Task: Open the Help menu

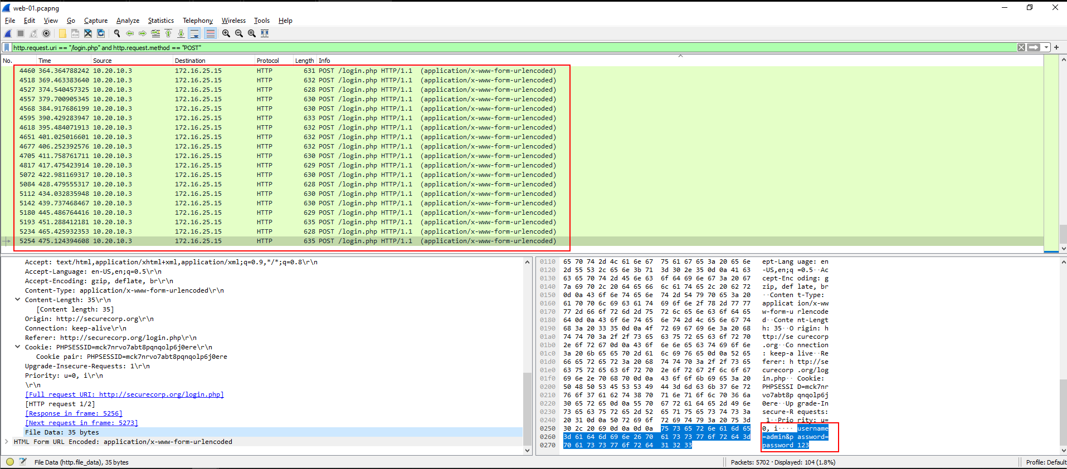Action: [285, 21]
